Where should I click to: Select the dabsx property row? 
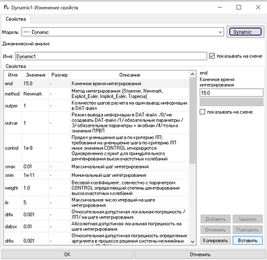click(x=97, y=227)
